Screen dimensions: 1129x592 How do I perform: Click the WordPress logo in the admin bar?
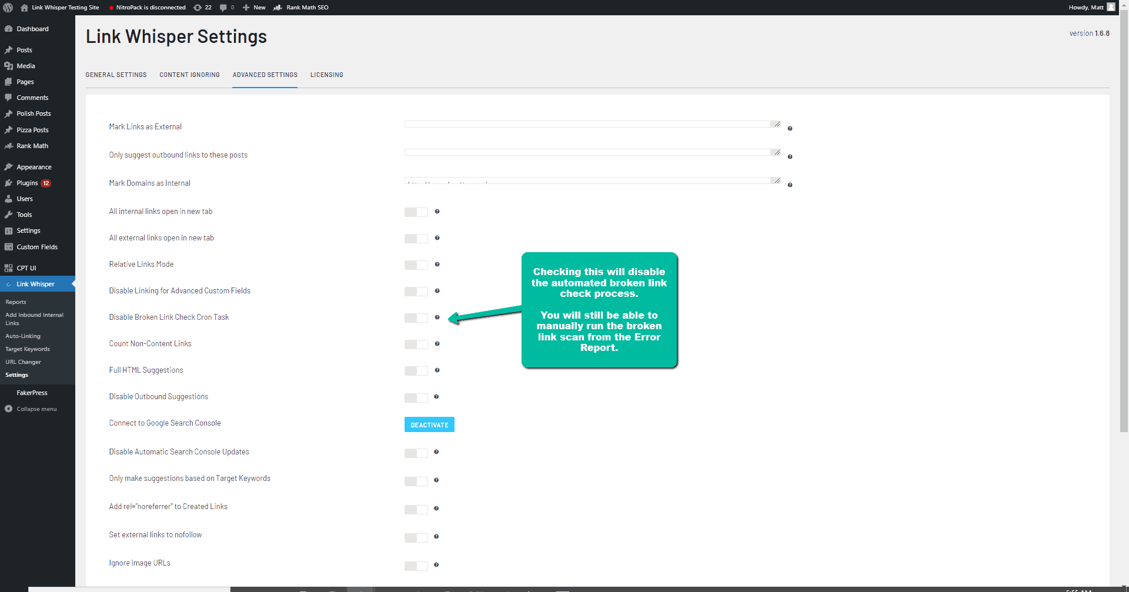coord(8,8)
